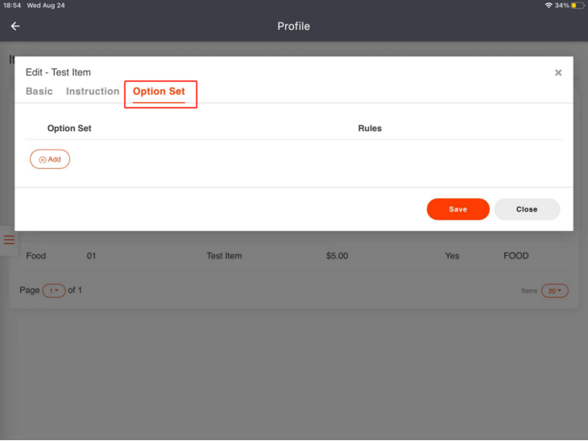
Task: Go back using the arrow icon
Action: (14, 26)
